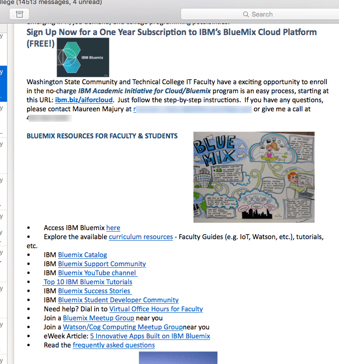
Task: View the Bluemix Success Stories link
Action: pyautogui.click(x=94, y=291)
